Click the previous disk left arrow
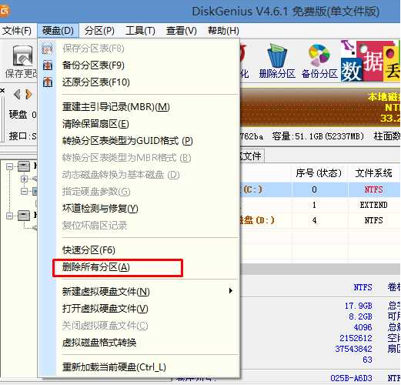 [17, 95]
